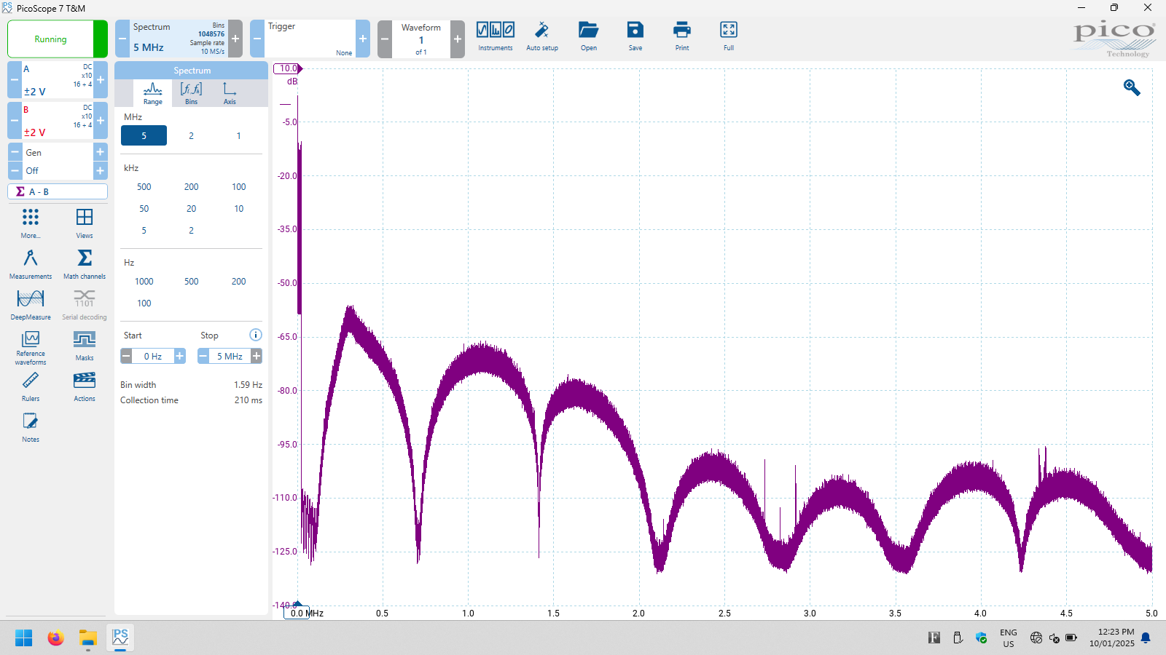Go to previous waveform with minus
Viewport: 1166px width, 655px height.
(385, 39)
